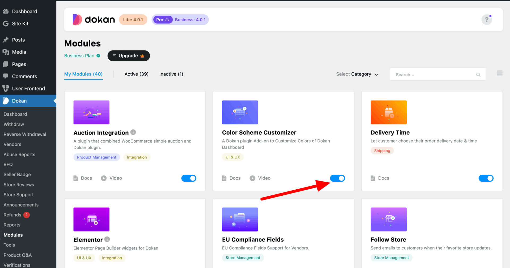Open Store Support menu item
This screenshot has width=510, height=268.
pyautogui.click(x=19, y=195)
